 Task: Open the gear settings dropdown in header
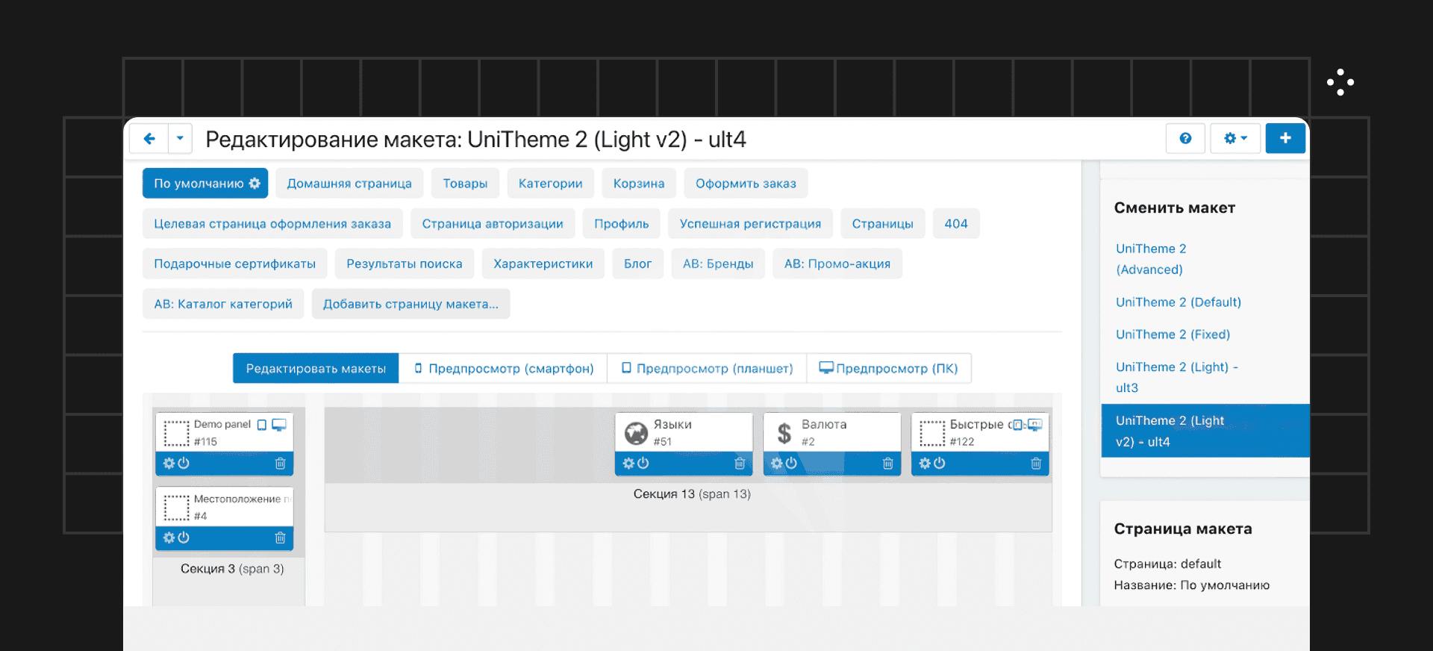pyautogui.click(x=1235, y=139)
